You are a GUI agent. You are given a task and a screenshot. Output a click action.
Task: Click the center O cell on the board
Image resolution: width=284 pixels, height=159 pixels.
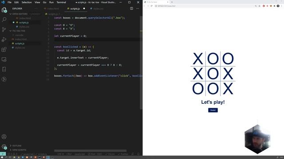[213, 74]
